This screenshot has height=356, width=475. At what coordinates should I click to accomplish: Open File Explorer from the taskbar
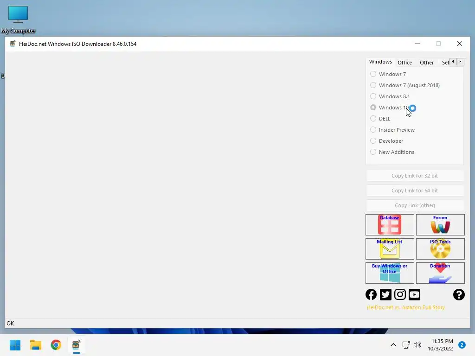pos(35,345)
